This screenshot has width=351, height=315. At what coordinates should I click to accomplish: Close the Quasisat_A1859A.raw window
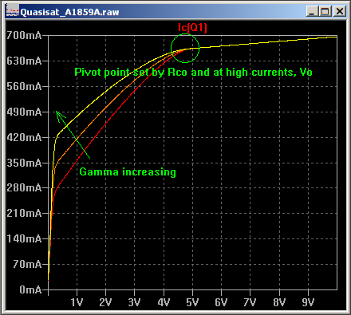point(340,11)
